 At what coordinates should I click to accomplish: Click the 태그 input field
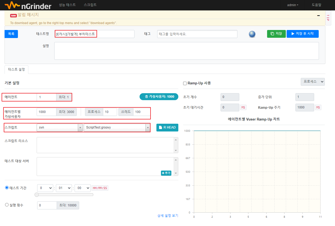pos(197,34)
